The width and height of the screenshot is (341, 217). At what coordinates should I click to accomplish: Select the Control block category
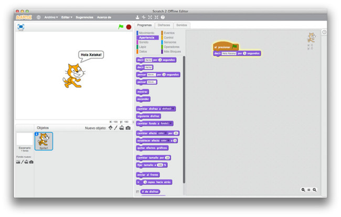(x=168, y=38)
